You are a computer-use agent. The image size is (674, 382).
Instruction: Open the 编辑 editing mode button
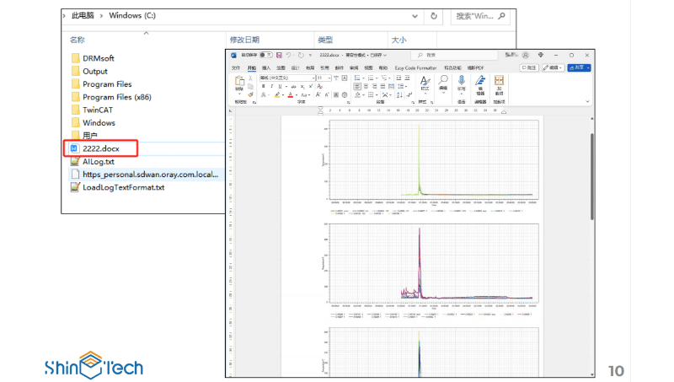point(553,67)
